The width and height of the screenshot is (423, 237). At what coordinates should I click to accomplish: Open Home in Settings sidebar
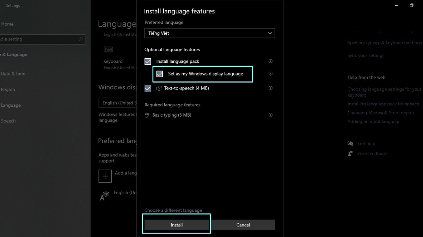click(x=7, y=24)
